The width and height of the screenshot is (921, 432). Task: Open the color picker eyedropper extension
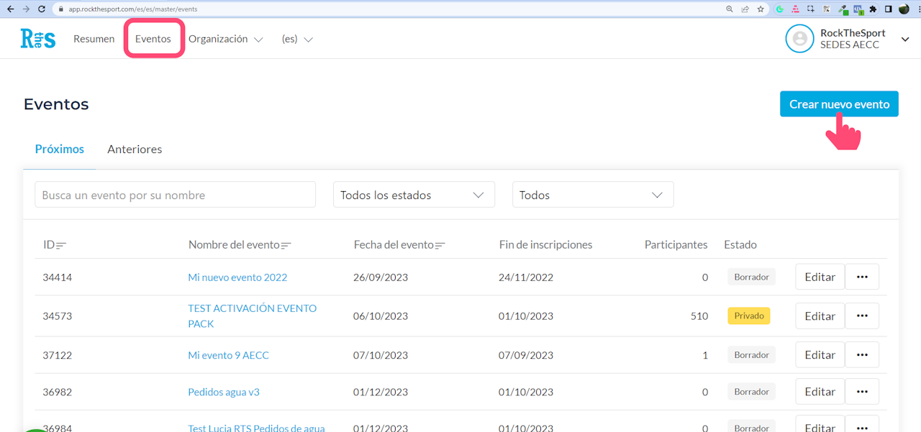coord(842,10)
